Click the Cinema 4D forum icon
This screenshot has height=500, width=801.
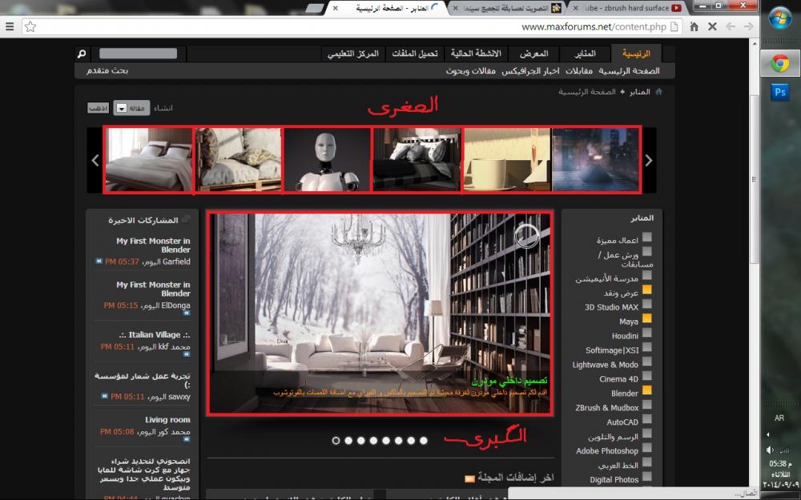pos(646,376)
